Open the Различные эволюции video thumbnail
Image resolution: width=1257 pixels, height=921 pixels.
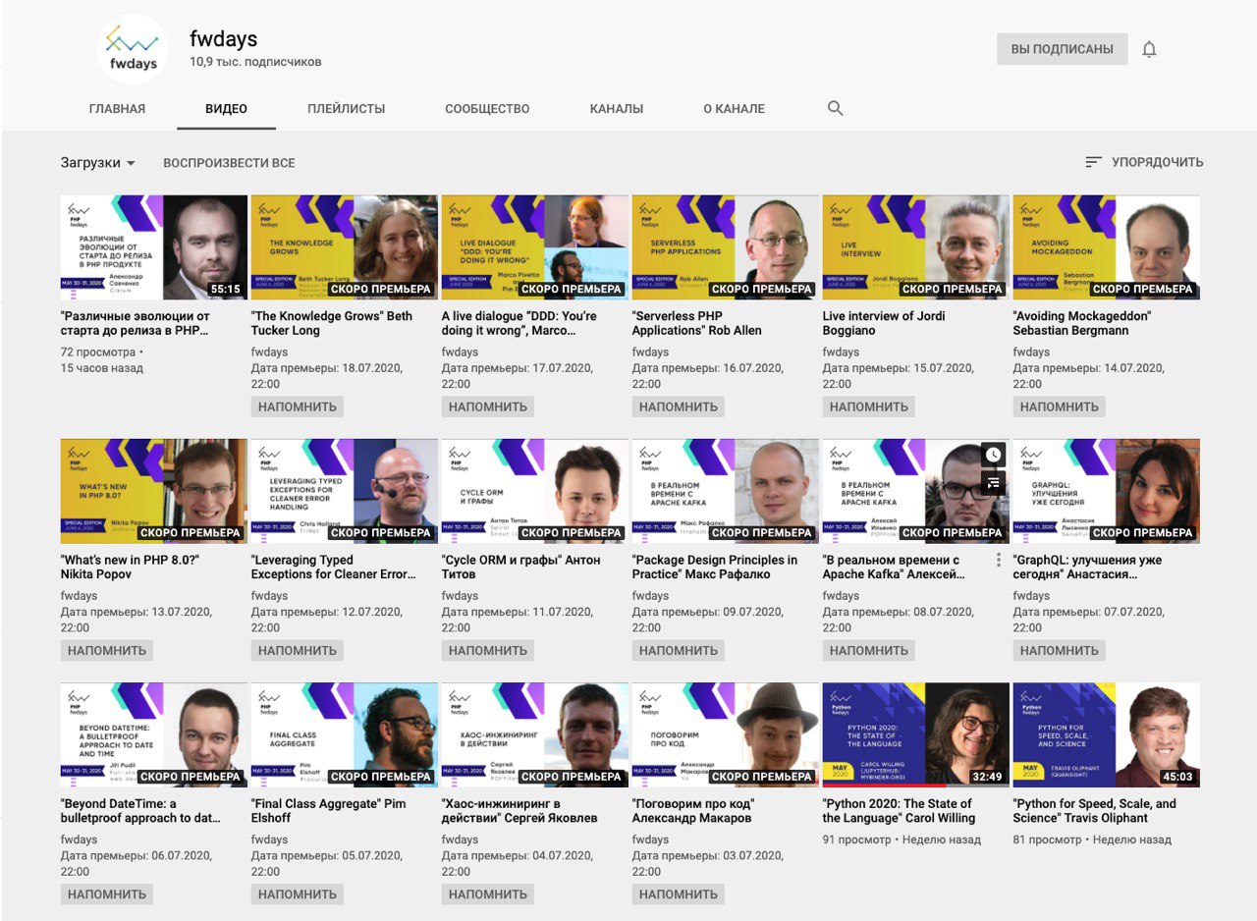[x=154, y=247]
